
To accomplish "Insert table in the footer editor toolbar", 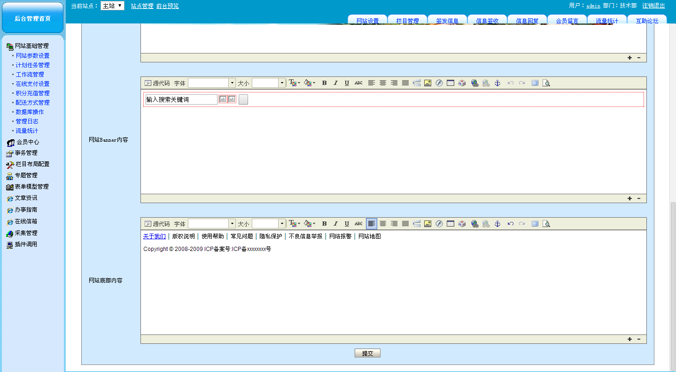I will coord(450,224).
